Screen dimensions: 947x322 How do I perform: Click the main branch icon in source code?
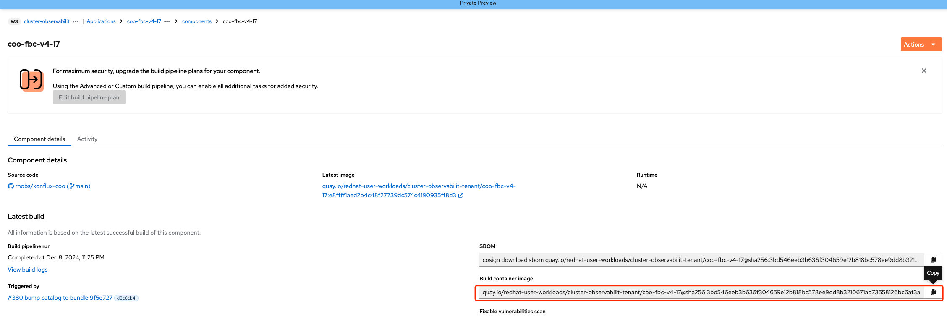(72, 186)
